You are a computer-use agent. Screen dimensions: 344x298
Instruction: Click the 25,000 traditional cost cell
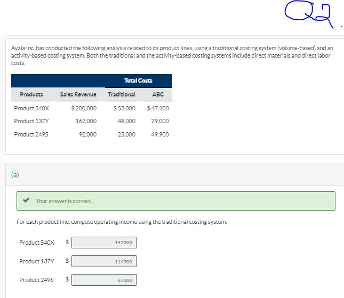(x=126, y=134)
